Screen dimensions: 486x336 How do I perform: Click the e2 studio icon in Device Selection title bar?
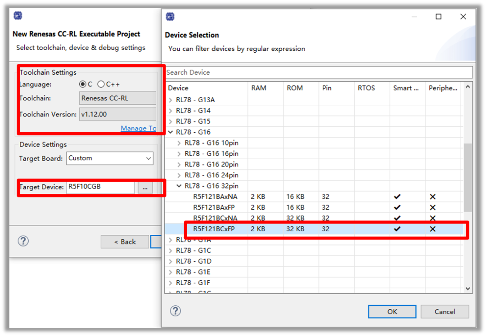(170, 16)
